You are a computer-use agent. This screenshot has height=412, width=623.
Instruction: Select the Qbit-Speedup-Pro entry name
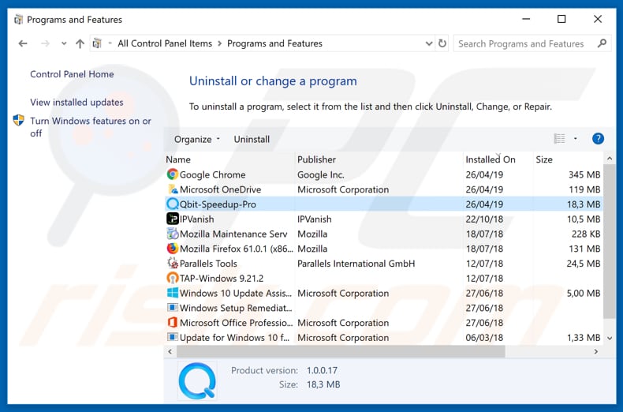click(218, 204)
